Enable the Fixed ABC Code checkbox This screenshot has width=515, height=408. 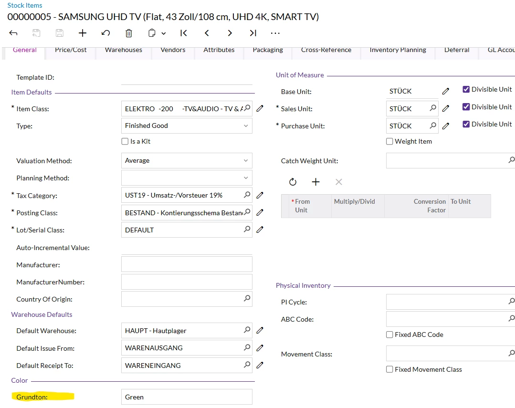389,335
